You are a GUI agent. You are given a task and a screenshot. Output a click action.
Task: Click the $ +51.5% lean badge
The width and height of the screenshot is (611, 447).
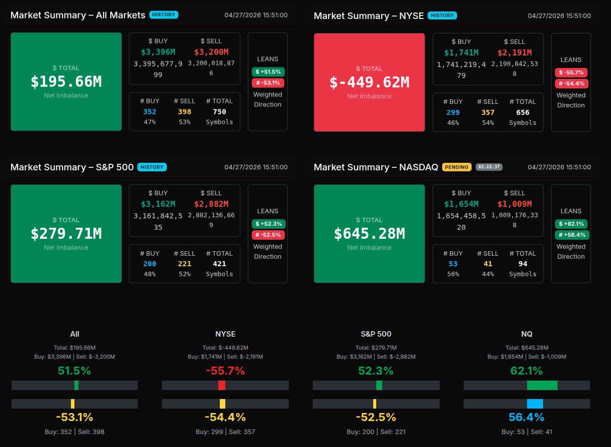268,72
